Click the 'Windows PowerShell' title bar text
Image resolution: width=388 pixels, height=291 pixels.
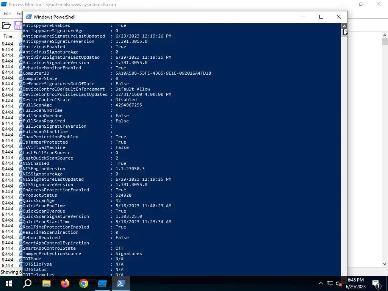click(55, 17)
